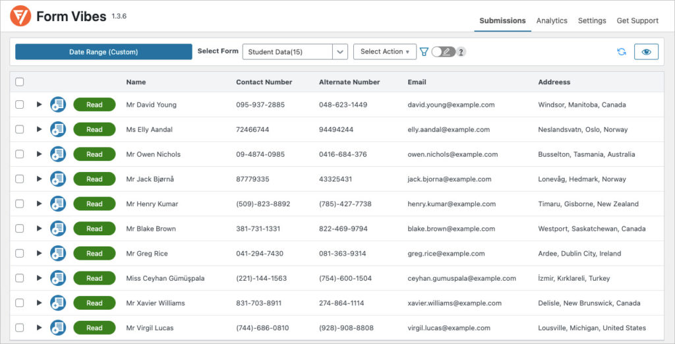Expand the Henry Kumar row arrow
The width and height of the screenshot is (675, 344).
click(x=39, y=204)
